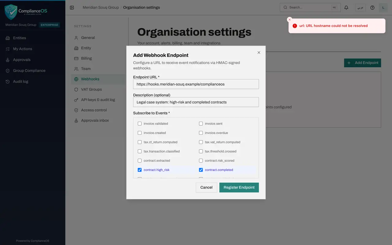Open Approvals inbox settings
Viewport: 392px width, 245px height.
click(x=98, y=120)
